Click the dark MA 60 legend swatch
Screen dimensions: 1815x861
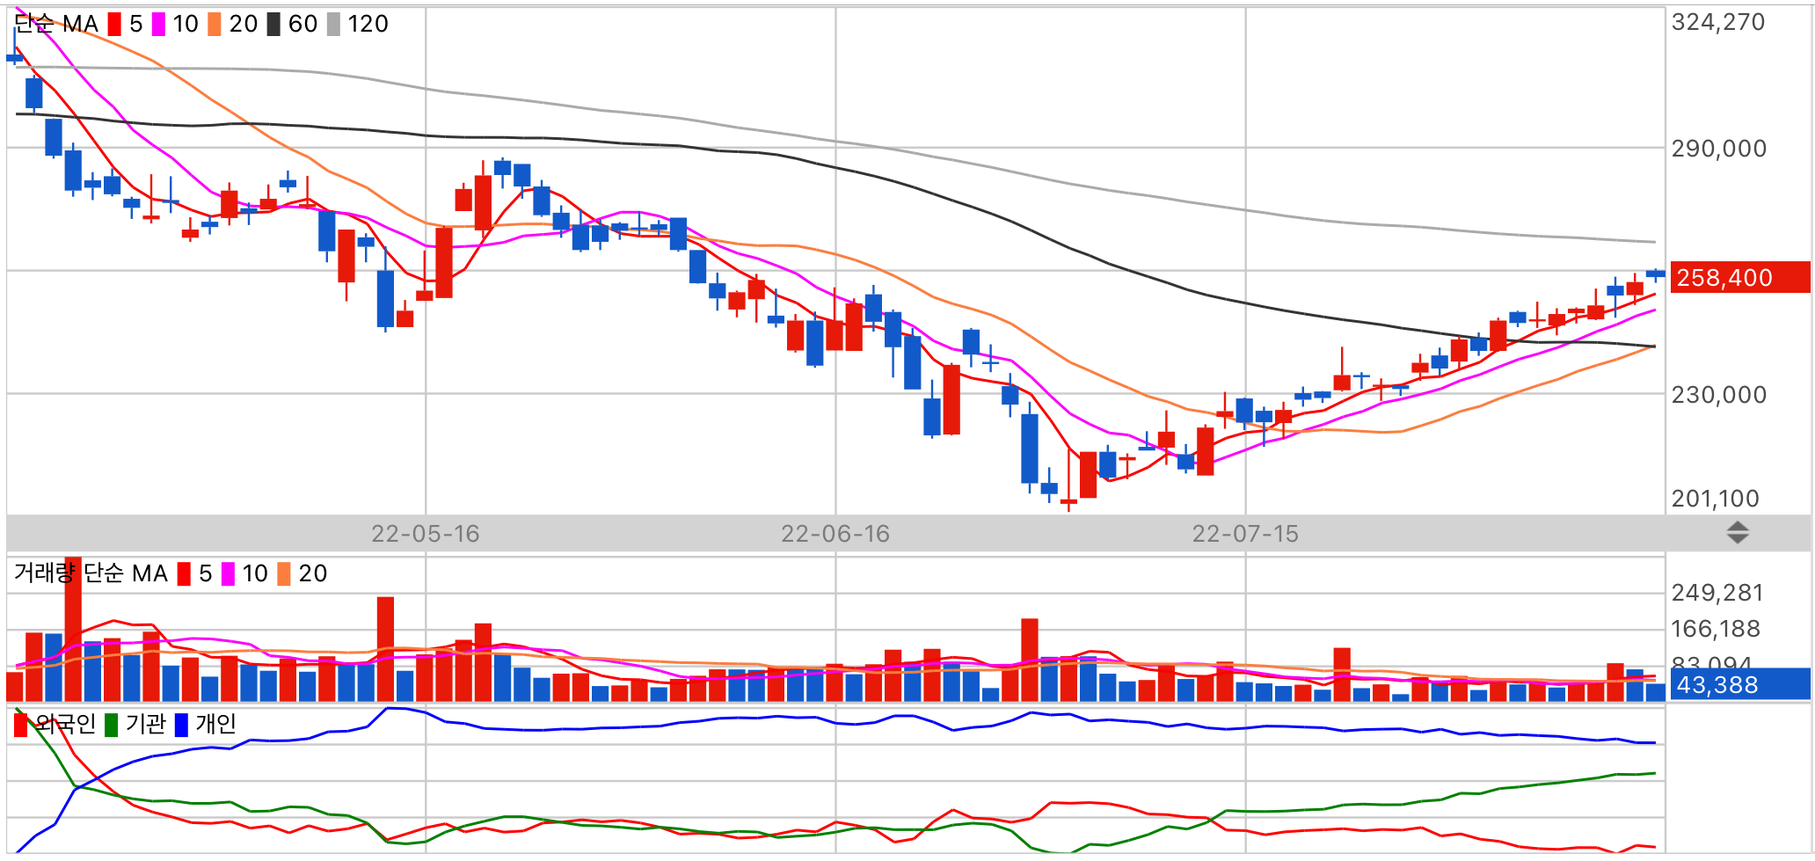coord(273,25)
